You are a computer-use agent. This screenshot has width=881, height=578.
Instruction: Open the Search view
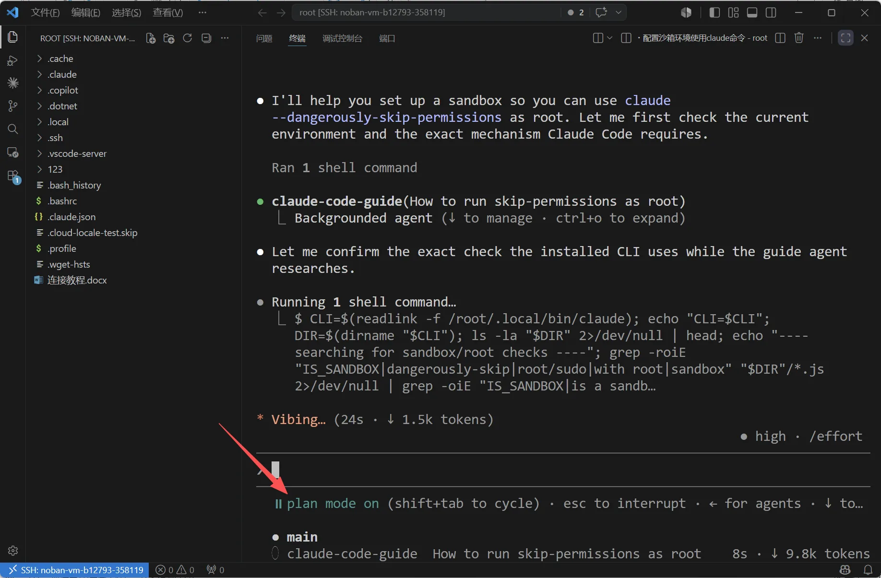coord(13,129)
